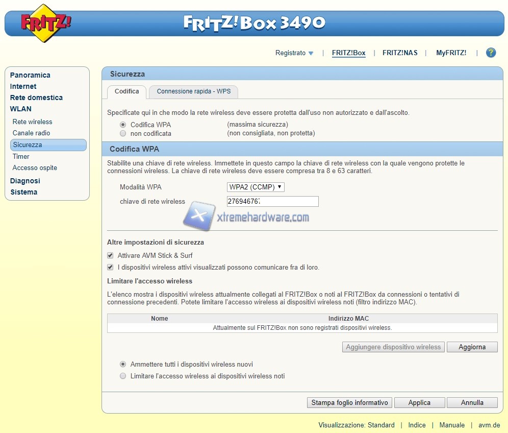Open the Modalità WPA dropdown

pos(255,187)
